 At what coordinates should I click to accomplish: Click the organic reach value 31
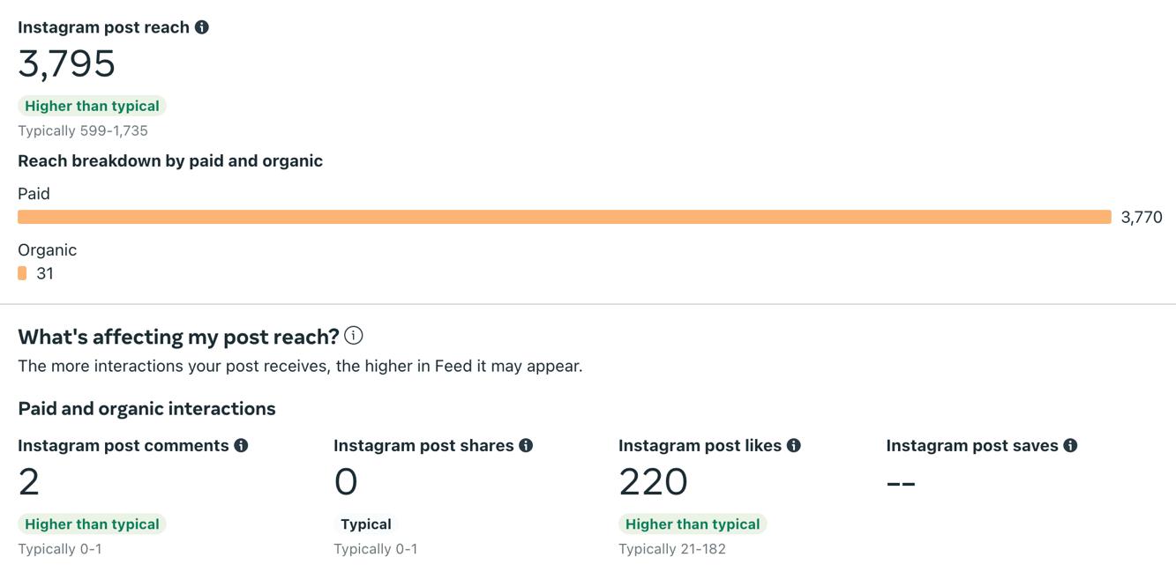pos(45,274)
